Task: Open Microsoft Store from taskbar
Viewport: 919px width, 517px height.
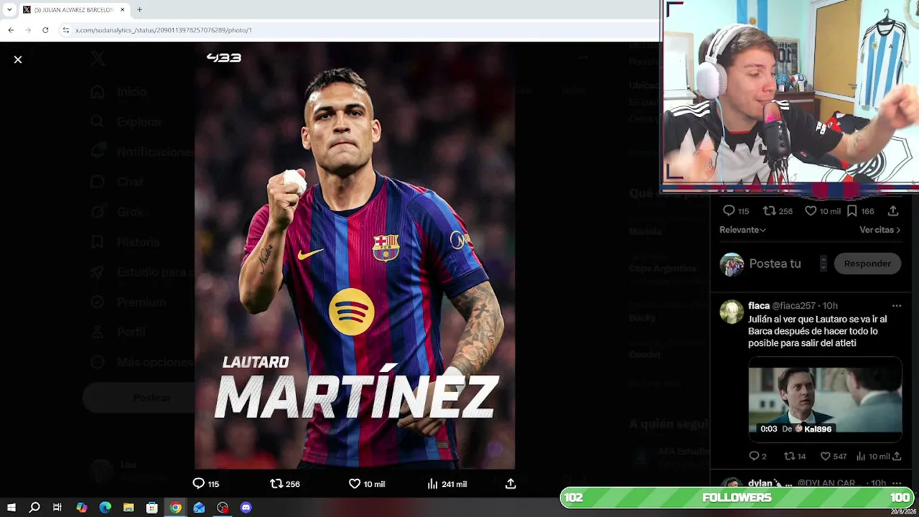Action: pos(152,508)
